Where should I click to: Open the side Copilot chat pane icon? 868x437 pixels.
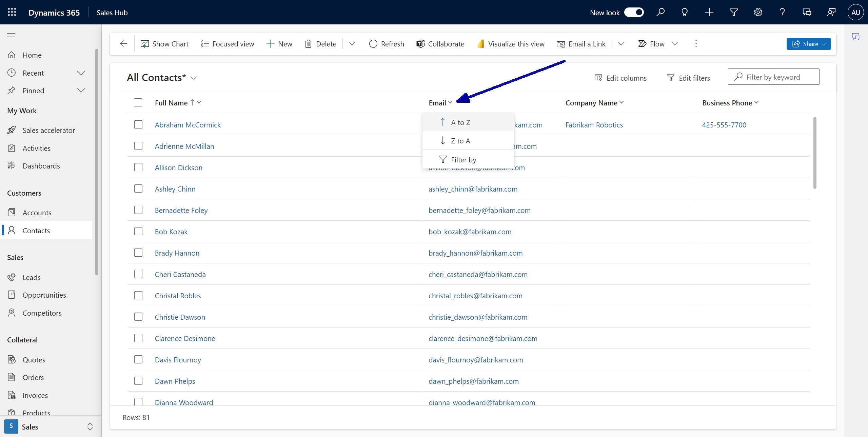[x=856, y=37]
